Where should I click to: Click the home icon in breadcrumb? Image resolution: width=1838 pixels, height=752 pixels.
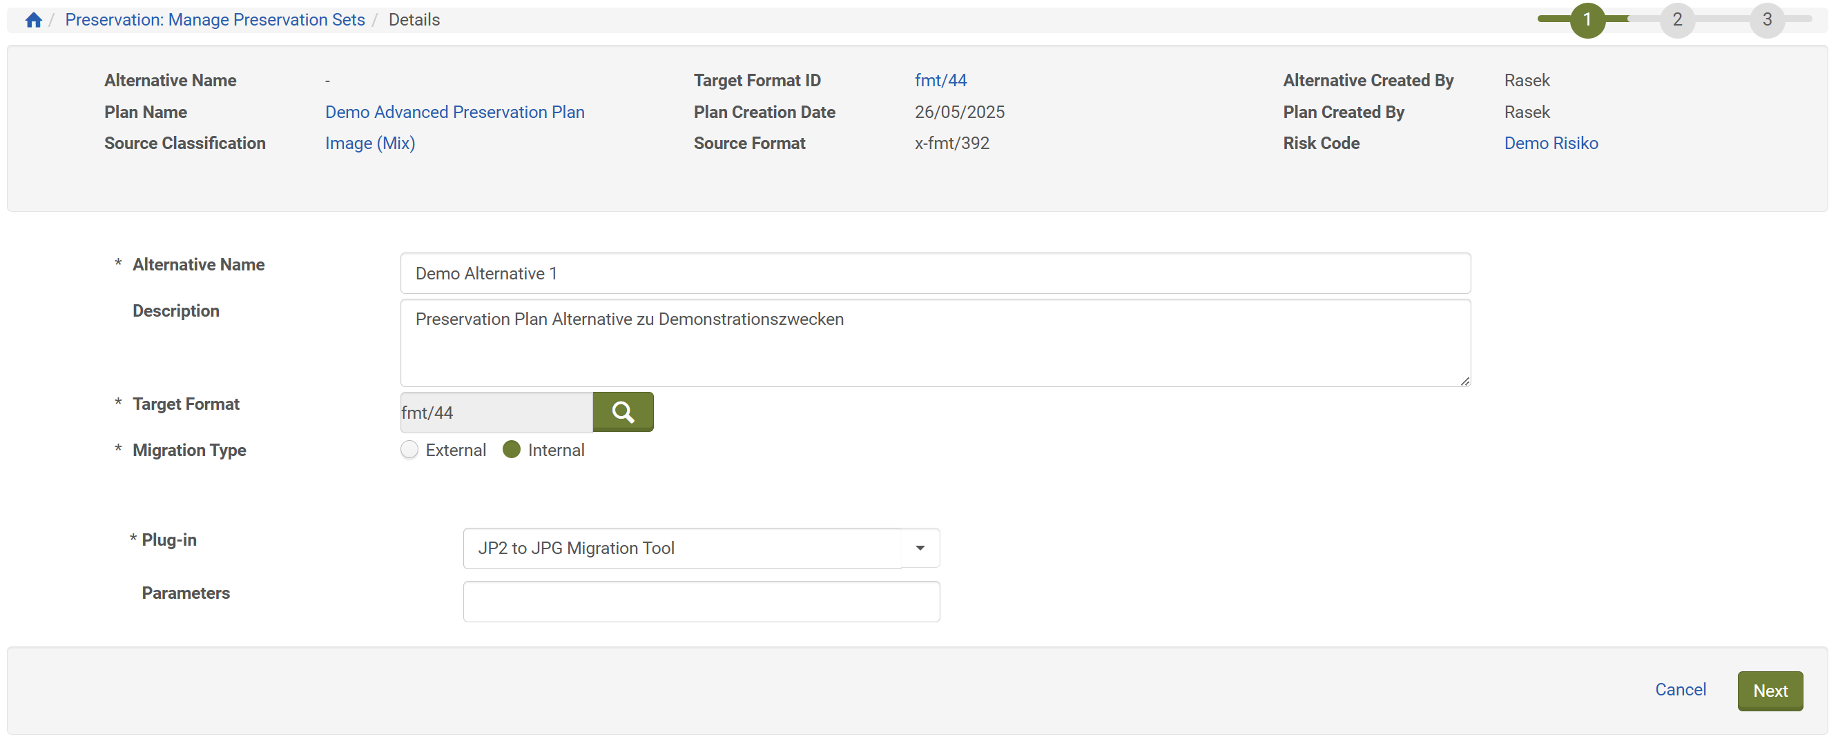coord(33,20)
